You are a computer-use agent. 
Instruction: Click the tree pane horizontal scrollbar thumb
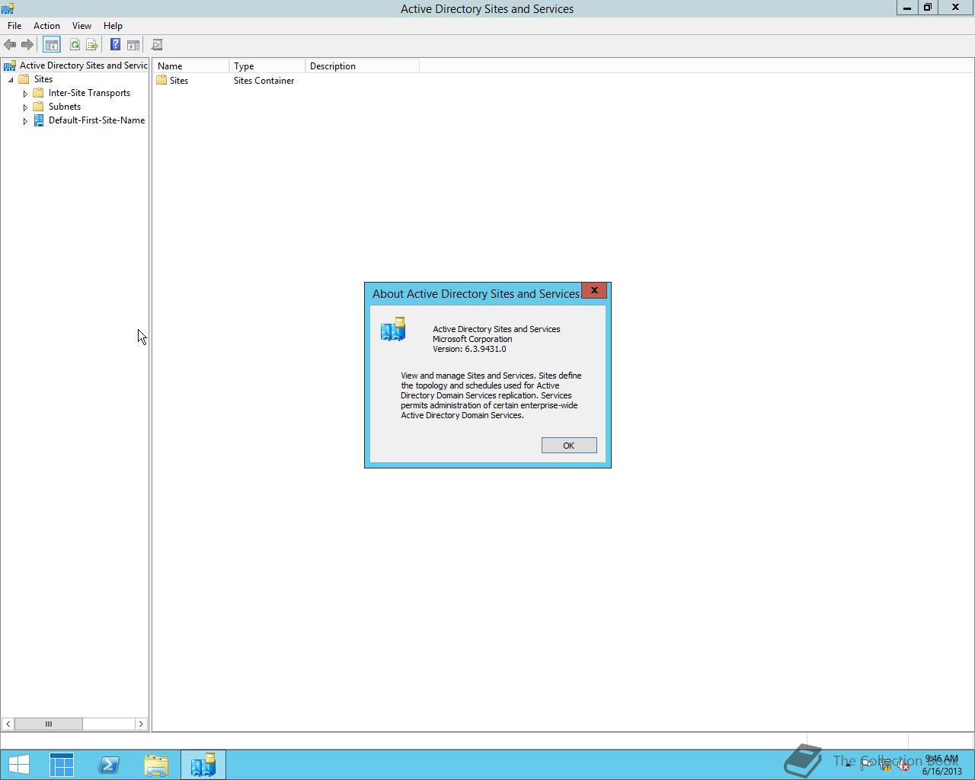(48, 724)
